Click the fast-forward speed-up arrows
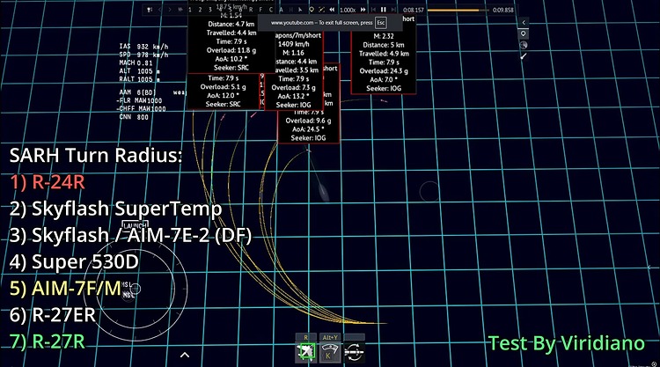Viewport: 660px width, 367px height. [367, 9]
